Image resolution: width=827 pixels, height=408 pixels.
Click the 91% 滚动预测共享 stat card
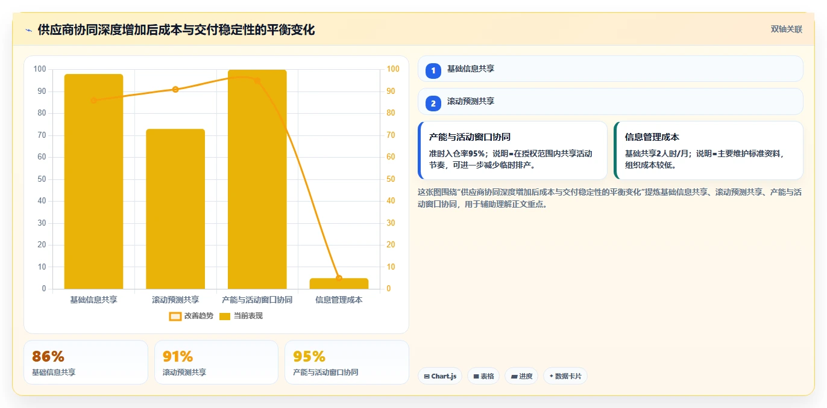click(x=216, y=362)
